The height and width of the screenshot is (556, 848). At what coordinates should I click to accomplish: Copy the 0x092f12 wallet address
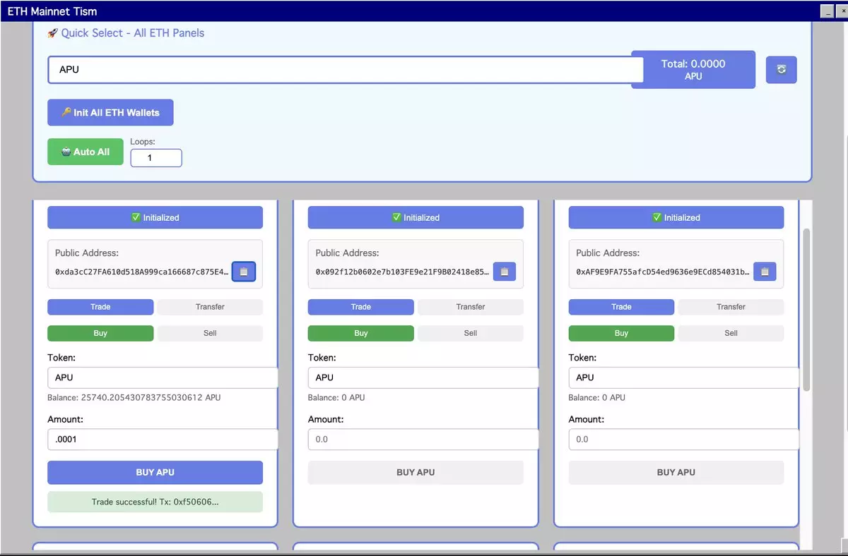point(504,272)
